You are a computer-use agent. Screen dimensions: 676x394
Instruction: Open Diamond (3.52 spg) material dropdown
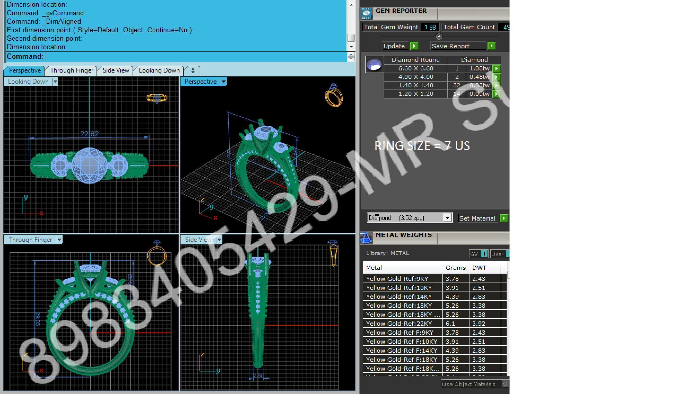pos(447,218)
